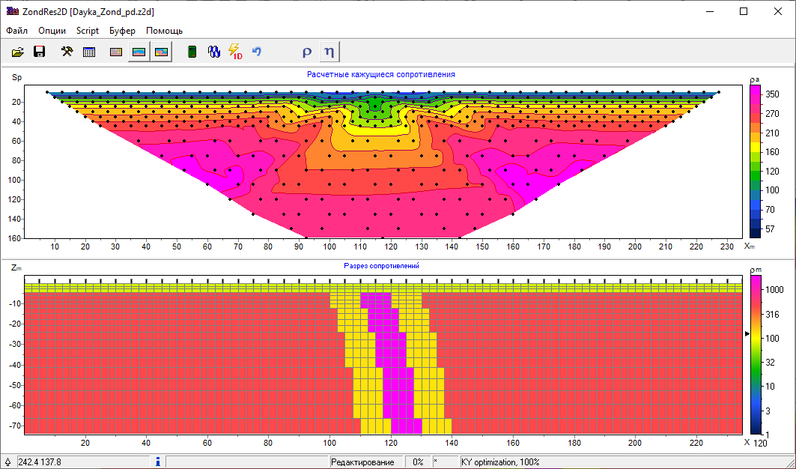Close the ZondRes2D window
The width and height of the screenshot is (796, 469).
pyautogui.click(x=778, y=11)
